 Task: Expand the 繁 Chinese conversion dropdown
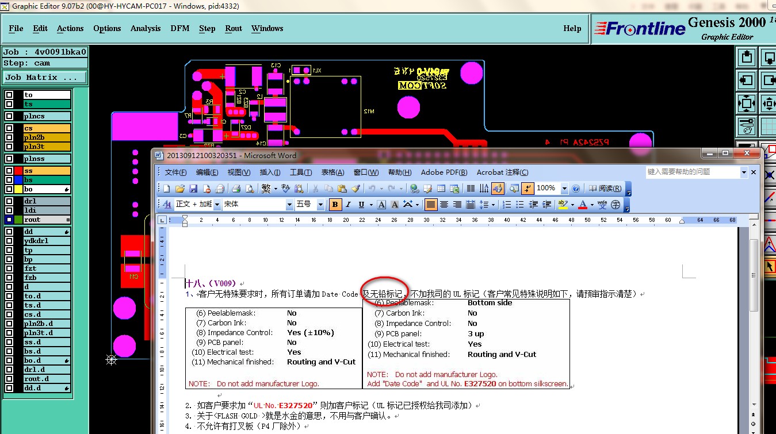click(x=276, y=189)
